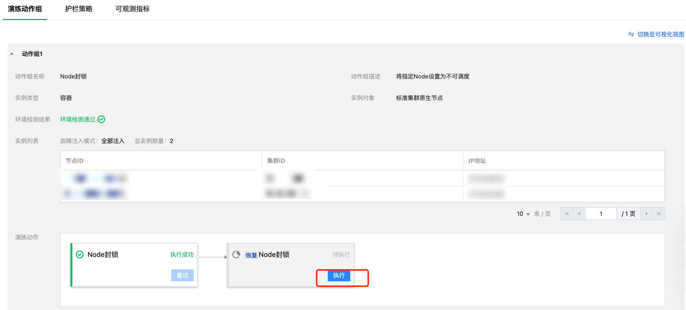Click the 节点ID column header
The width and height of the screenshot is (686, 310).
tap(75, 161)
